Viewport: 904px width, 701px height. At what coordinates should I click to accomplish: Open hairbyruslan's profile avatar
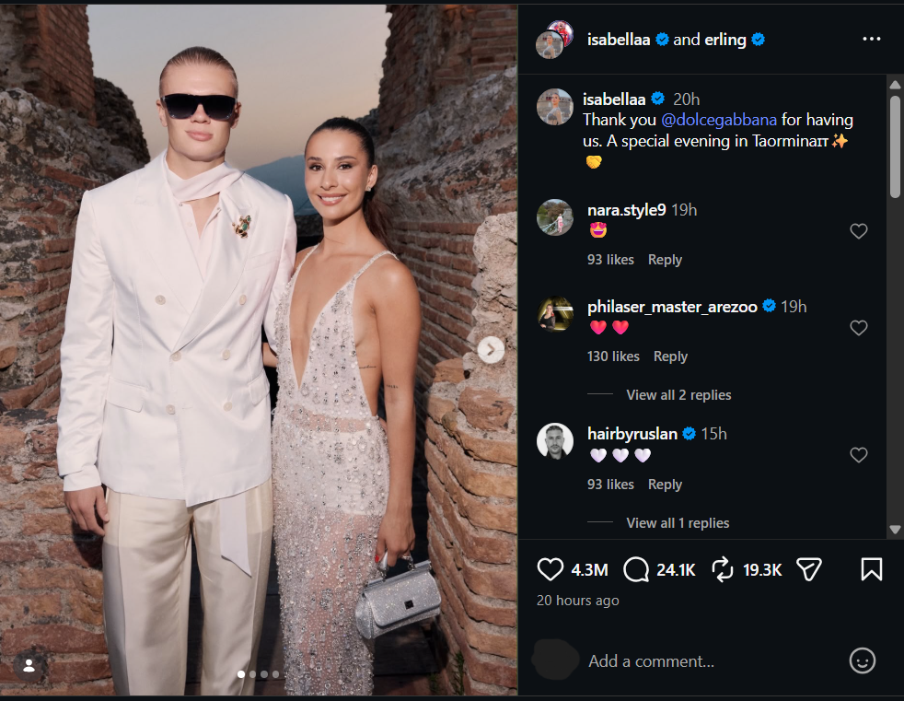pos(554,441)
